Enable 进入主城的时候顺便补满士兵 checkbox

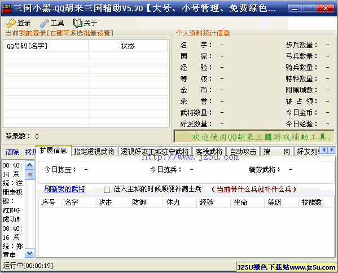coord(107,190)
